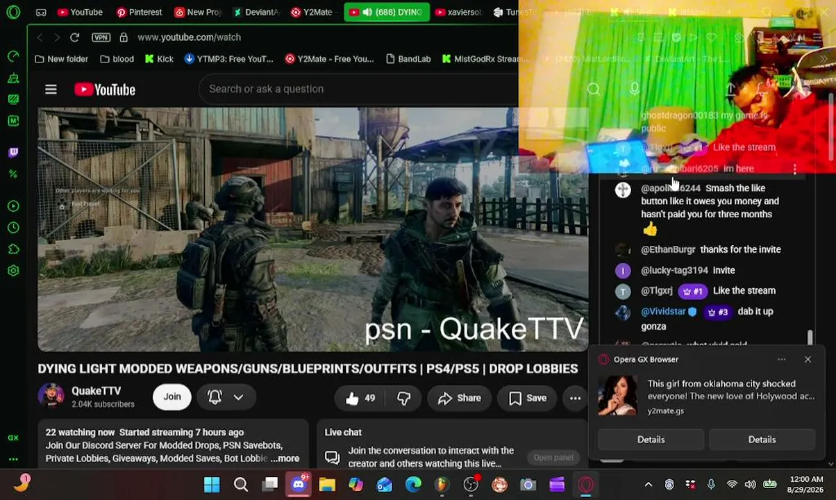This screenshot has width=836, height=500.
Task: Open the YouTube hamburger guide menu
Action: click(x=51, y=89)
